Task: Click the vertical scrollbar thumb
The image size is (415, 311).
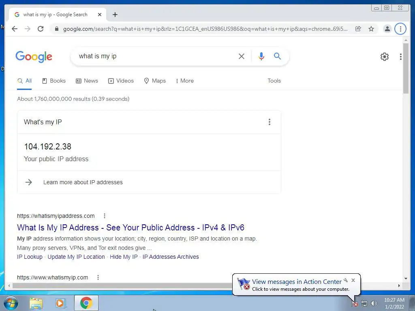Action: tap(406, 68)
